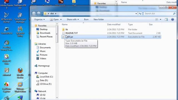Click the New folder button
The height and width of the screenshot is (100, 178).
[x=99, y=19]
